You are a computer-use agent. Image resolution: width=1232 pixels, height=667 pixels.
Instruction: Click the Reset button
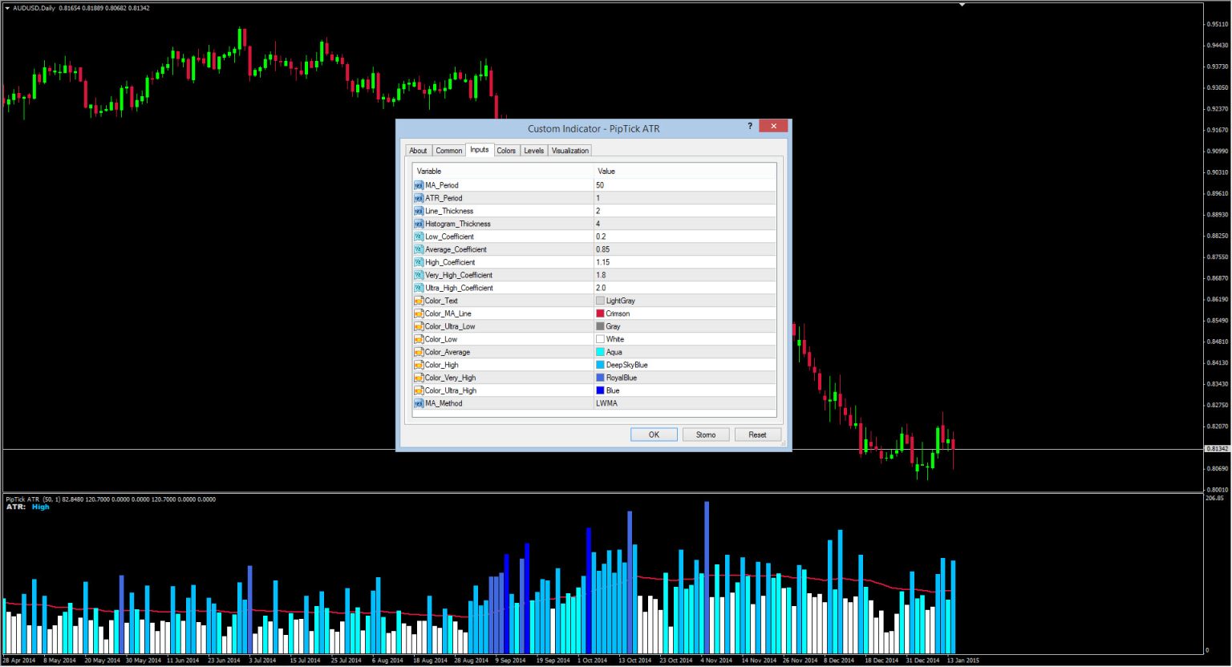(x=757, y=434)
